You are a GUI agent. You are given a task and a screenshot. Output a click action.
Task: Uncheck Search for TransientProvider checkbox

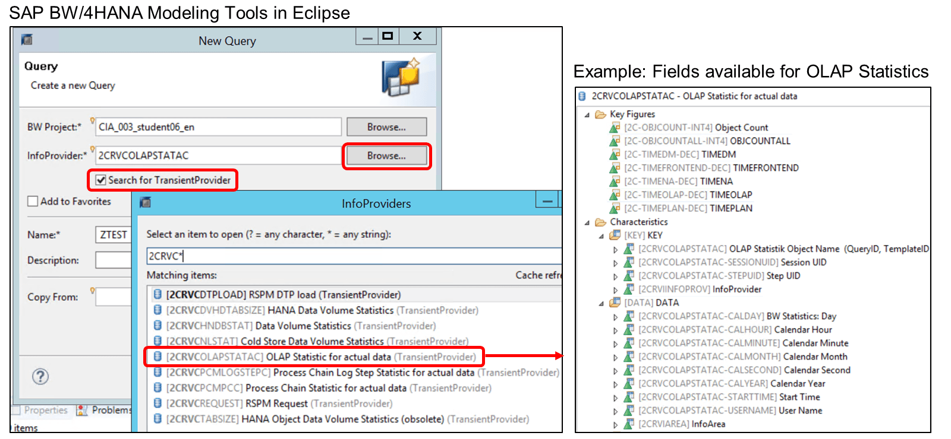(x=101, y=180)
